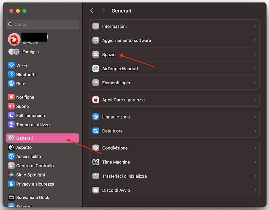
Task: Open the Famiglia settings entry
Action: [30, 52]
